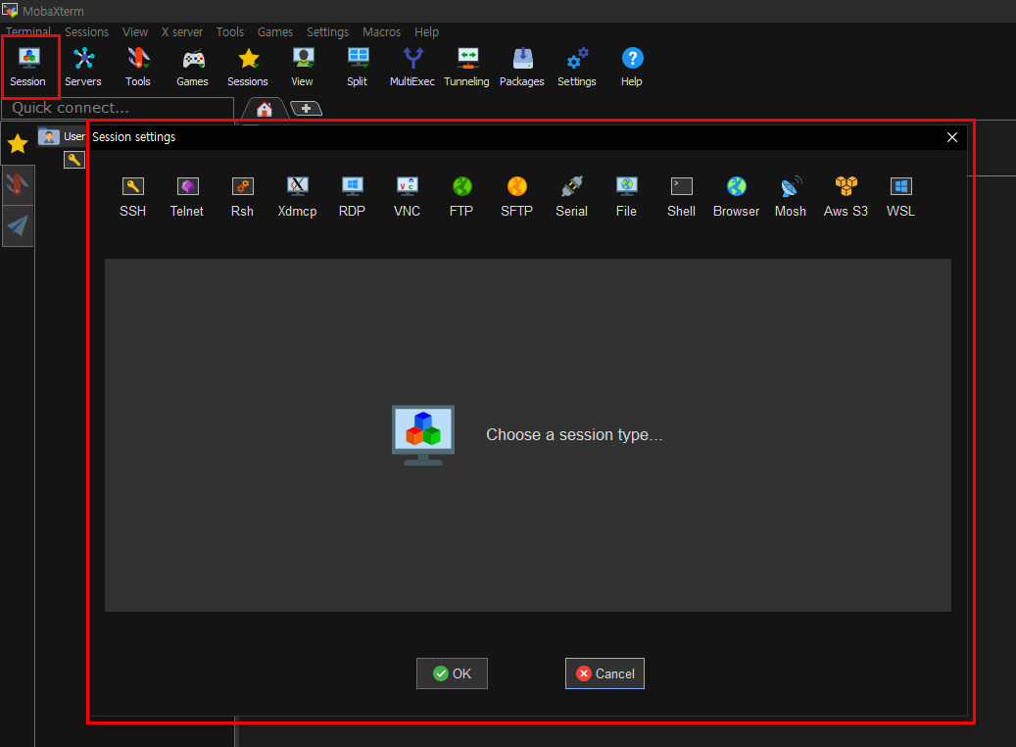Select User sessions tree item

point(62,137)
